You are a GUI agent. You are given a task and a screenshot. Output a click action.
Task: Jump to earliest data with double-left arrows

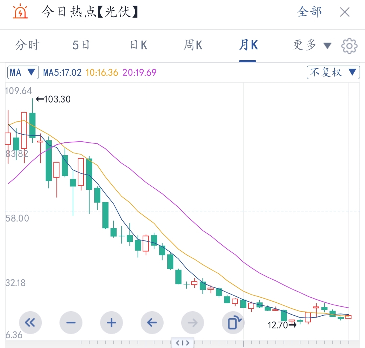coord(30,323)
